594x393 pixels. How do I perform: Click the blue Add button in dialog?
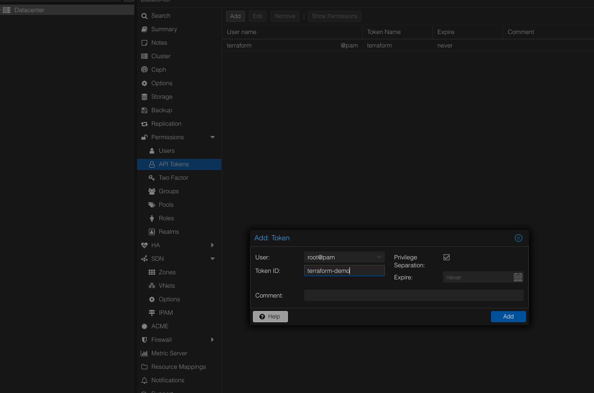click(508, 317)
